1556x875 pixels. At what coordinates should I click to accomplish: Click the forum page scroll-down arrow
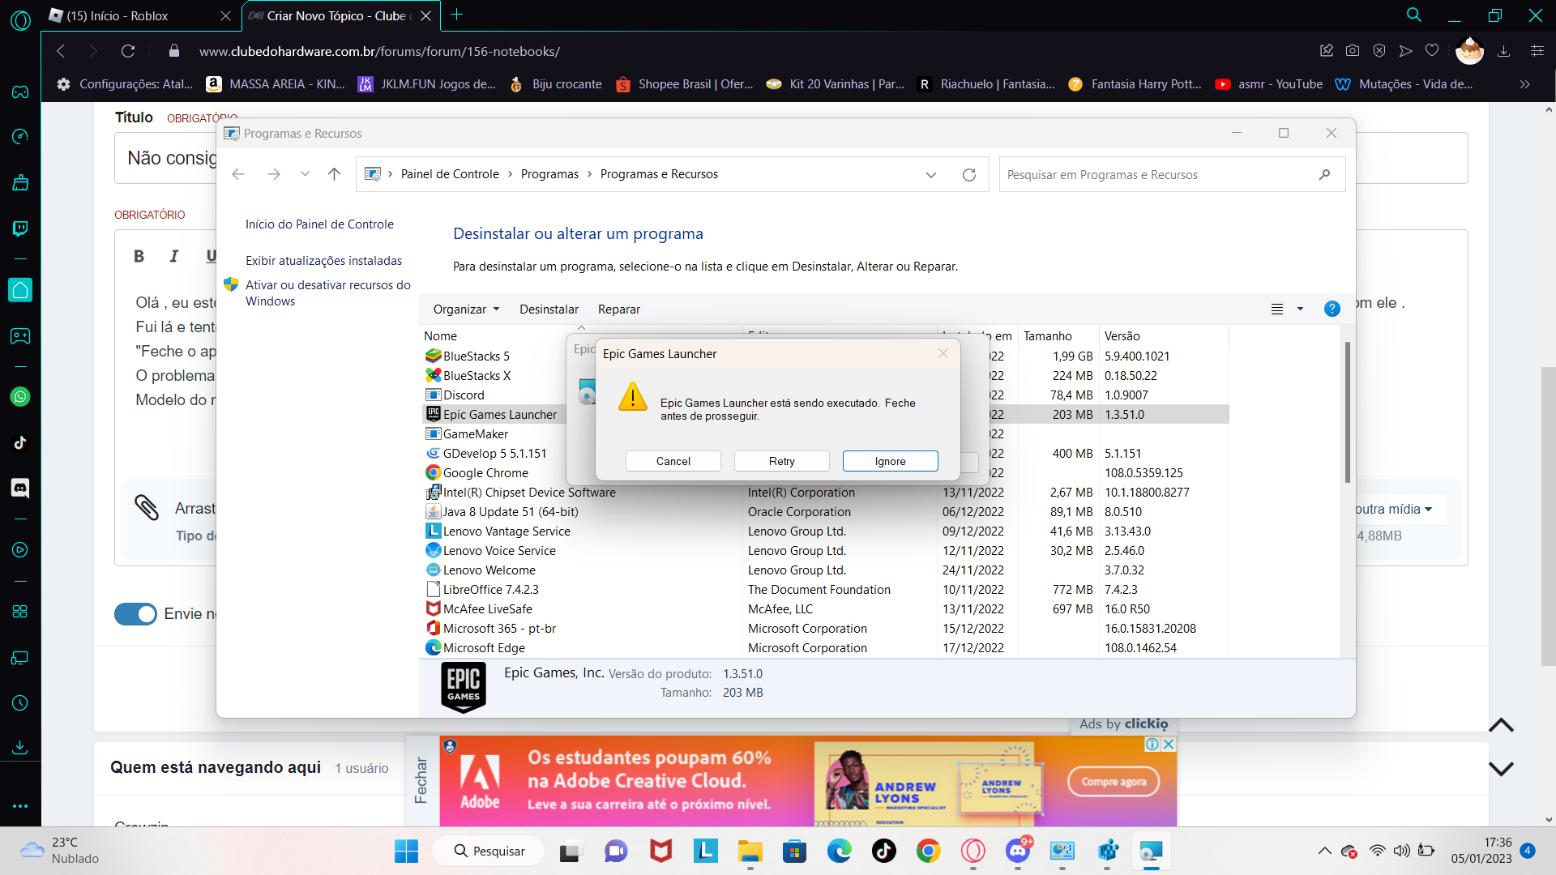1501,768
